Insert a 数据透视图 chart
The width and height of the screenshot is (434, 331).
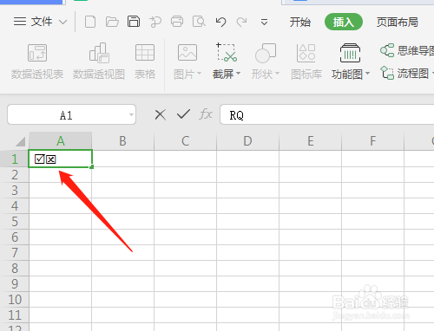pos(99,62)
